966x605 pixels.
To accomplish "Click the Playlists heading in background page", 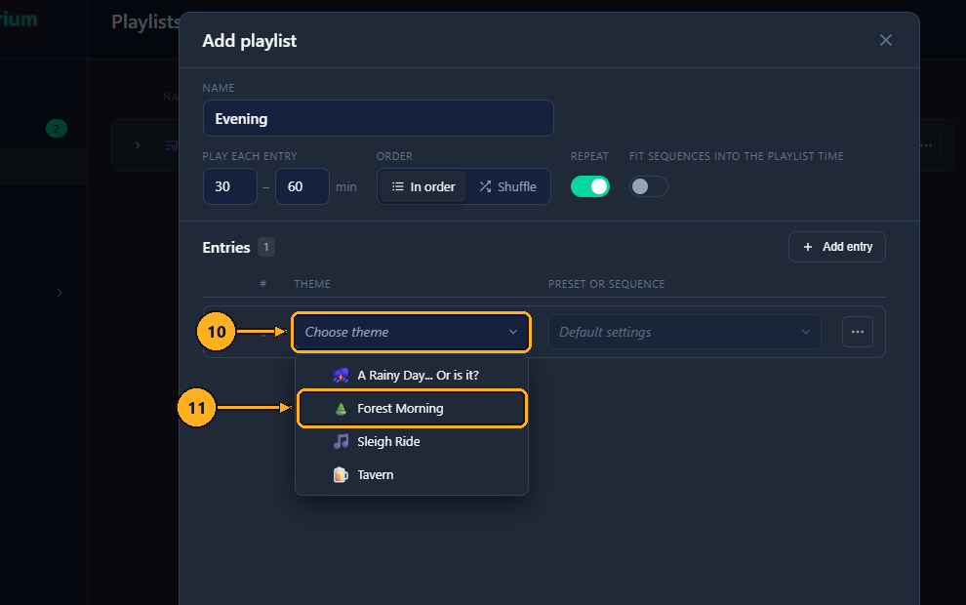I will (145, 21).
